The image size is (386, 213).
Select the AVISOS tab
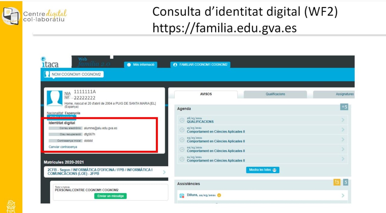tap(206, 94)
